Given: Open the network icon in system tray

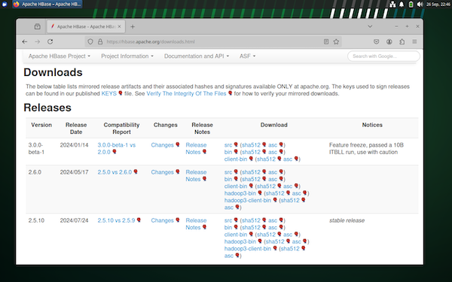Looking at the screenshot, I should pyautogui.click(x=392, y=4).
